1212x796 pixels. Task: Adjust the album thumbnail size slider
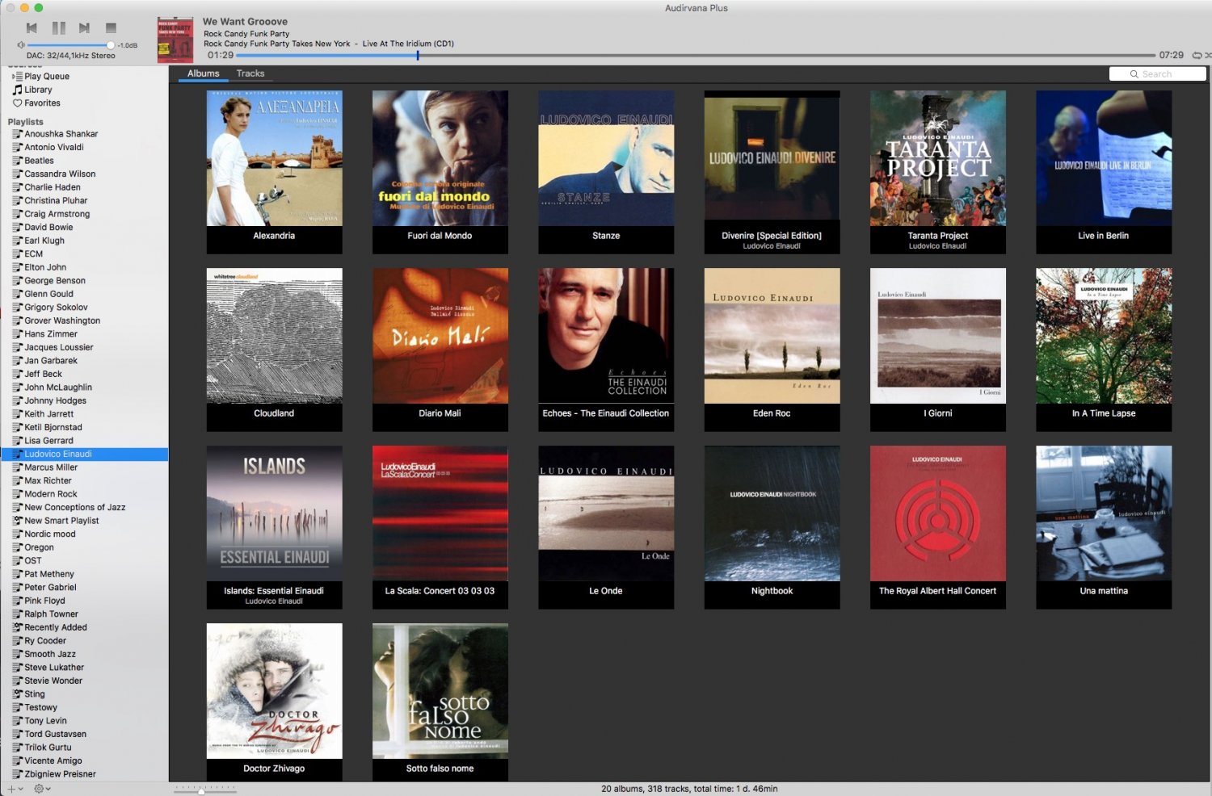tap(201, 791)
